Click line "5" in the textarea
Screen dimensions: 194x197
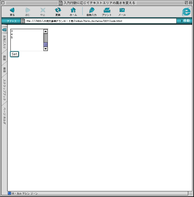[x=12, y=38]
